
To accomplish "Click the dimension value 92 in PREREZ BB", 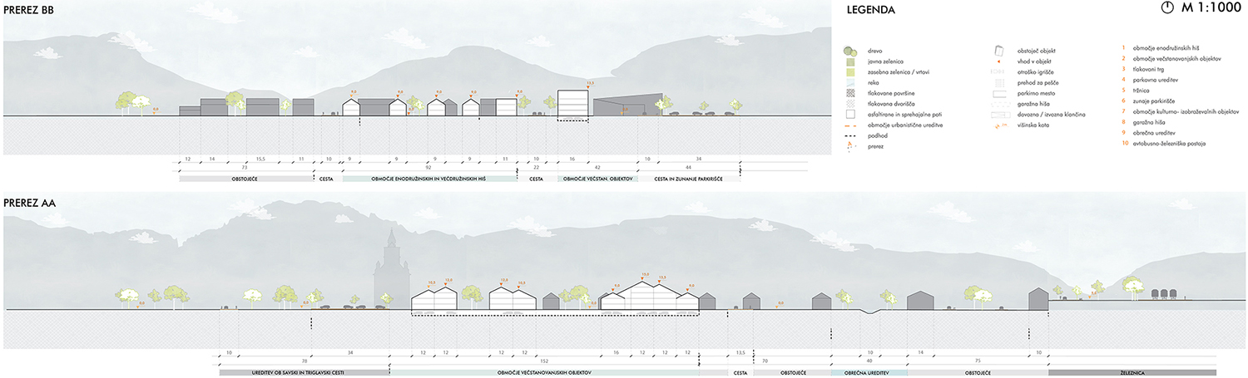I will tap(428, 167).
